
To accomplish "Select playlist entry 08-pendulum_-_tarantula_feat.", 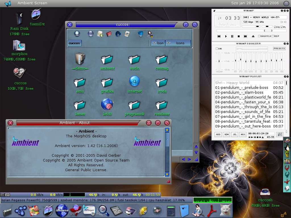I will pos(249,121).
